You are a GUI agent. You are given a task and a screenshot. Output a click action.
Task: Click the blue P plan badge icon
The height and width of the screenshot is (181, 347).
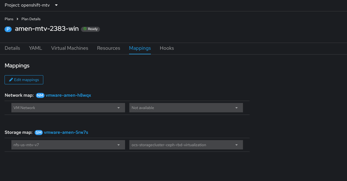(x=8, y=29)
